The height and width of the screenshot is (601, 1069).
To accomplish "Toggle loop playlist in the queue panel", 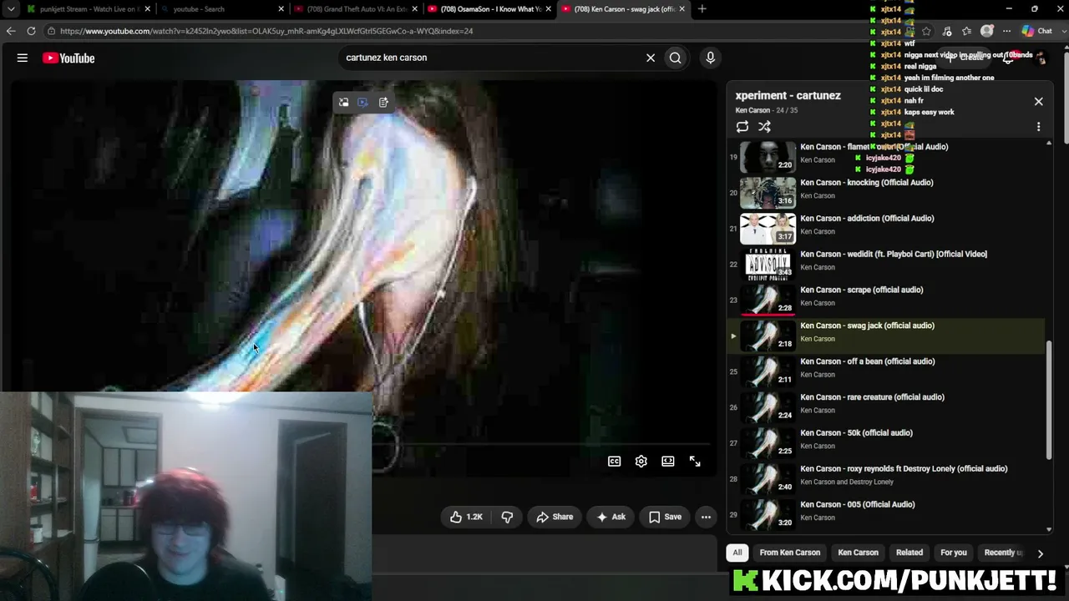I will (x=742, y=127).
